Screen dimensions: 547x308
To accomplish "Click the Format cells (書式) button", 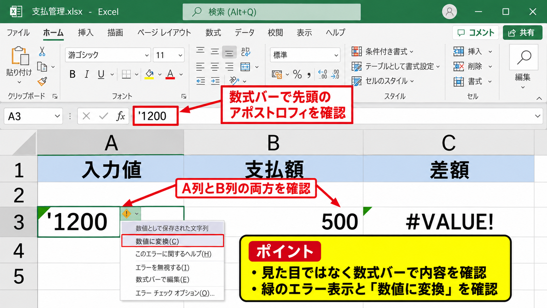I will point(473,81).
